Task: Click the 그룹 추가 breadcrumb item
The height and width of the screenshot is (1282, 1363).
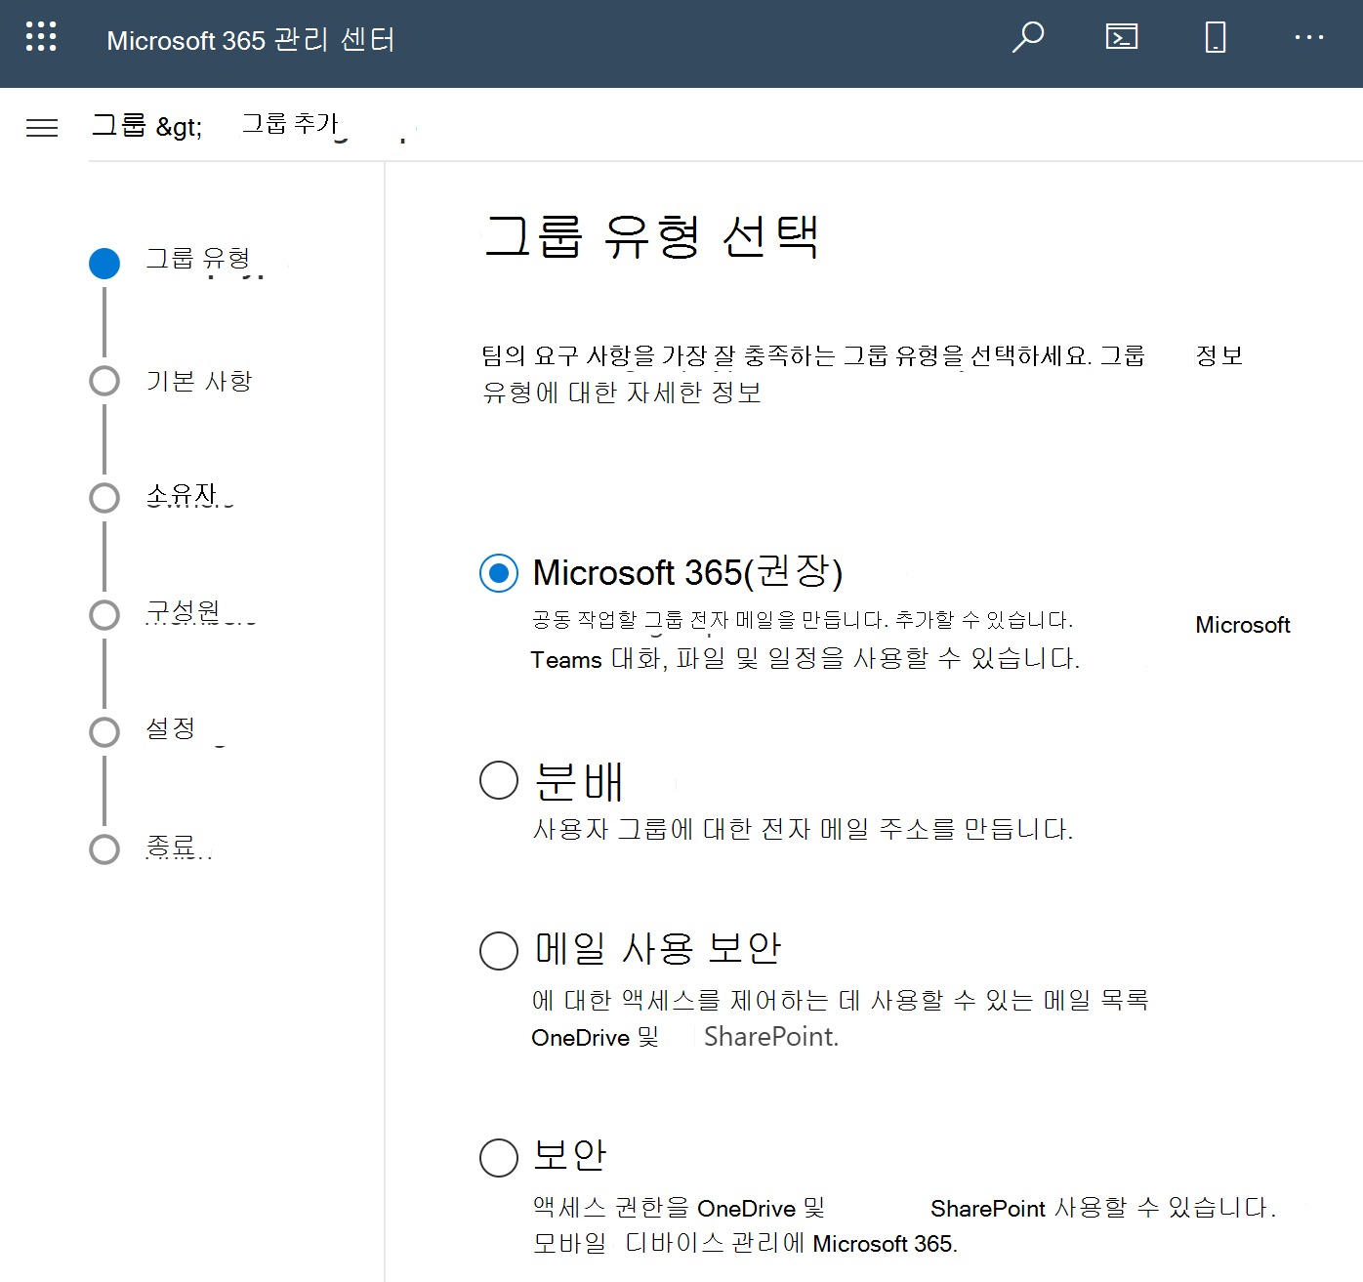Action: [x=290, y=124]
